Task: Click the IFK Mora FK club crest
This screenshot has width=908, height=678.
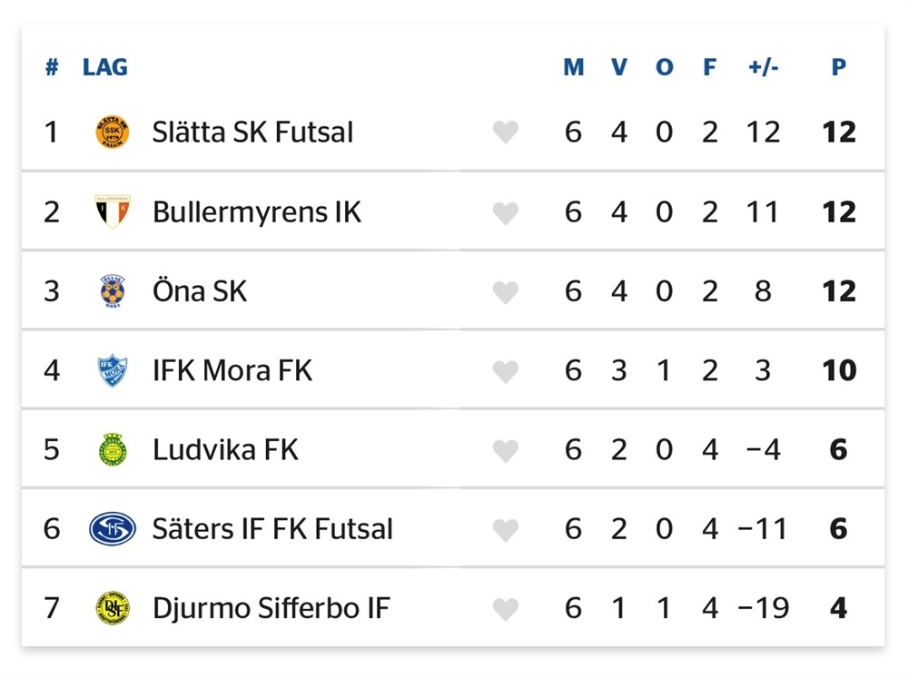Action: 112,370
